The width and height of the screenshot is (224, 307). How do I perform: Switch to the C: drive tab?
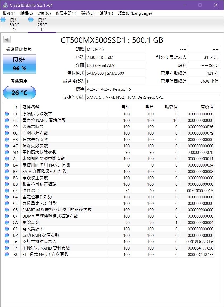pos(14,24)
